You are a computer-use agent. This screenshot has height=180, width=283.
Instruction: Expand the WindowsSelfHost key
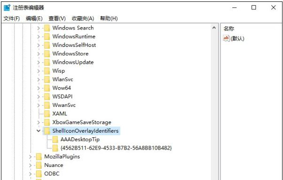(38, 45)
